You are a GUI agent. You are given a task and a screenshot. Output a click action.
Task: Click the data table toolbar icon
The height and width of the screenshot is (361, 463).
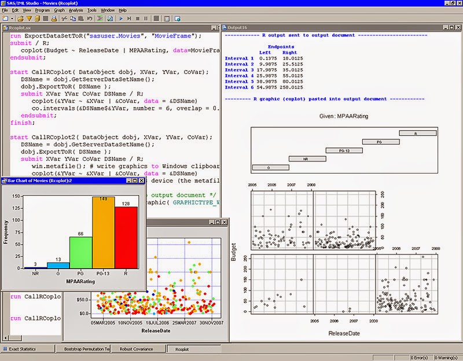(167, 19)
